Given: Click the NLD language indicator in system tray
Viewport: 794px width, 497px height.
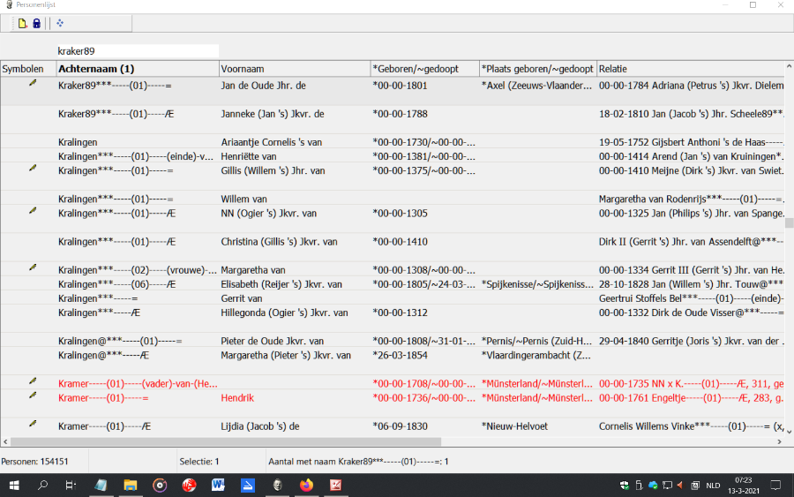Looking at the screenshot, I should tap(713, 485).
